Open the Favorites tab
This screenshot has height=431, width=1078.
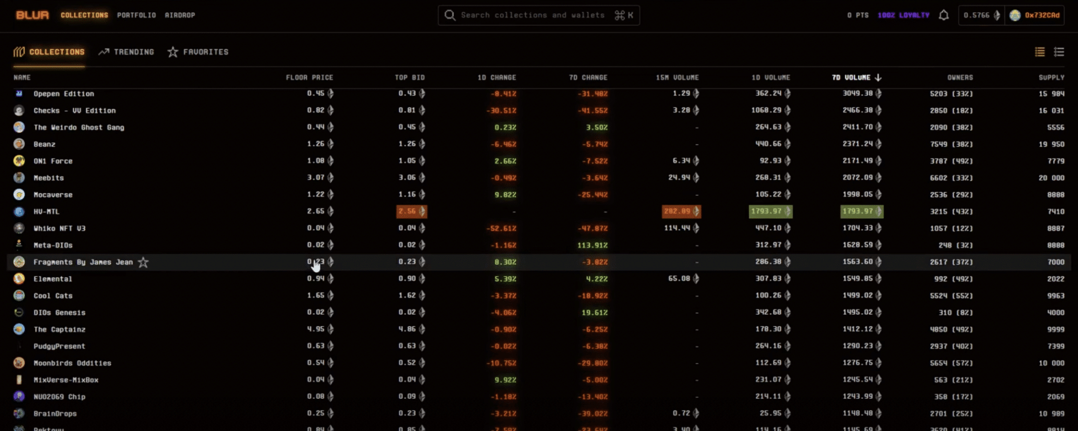point(198,52)
